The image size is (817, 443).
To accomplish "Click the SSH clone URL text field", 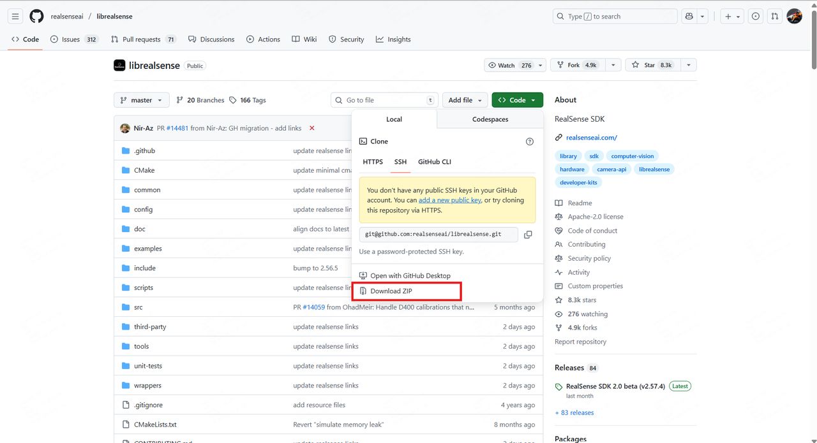I will [x=438, y=235].
